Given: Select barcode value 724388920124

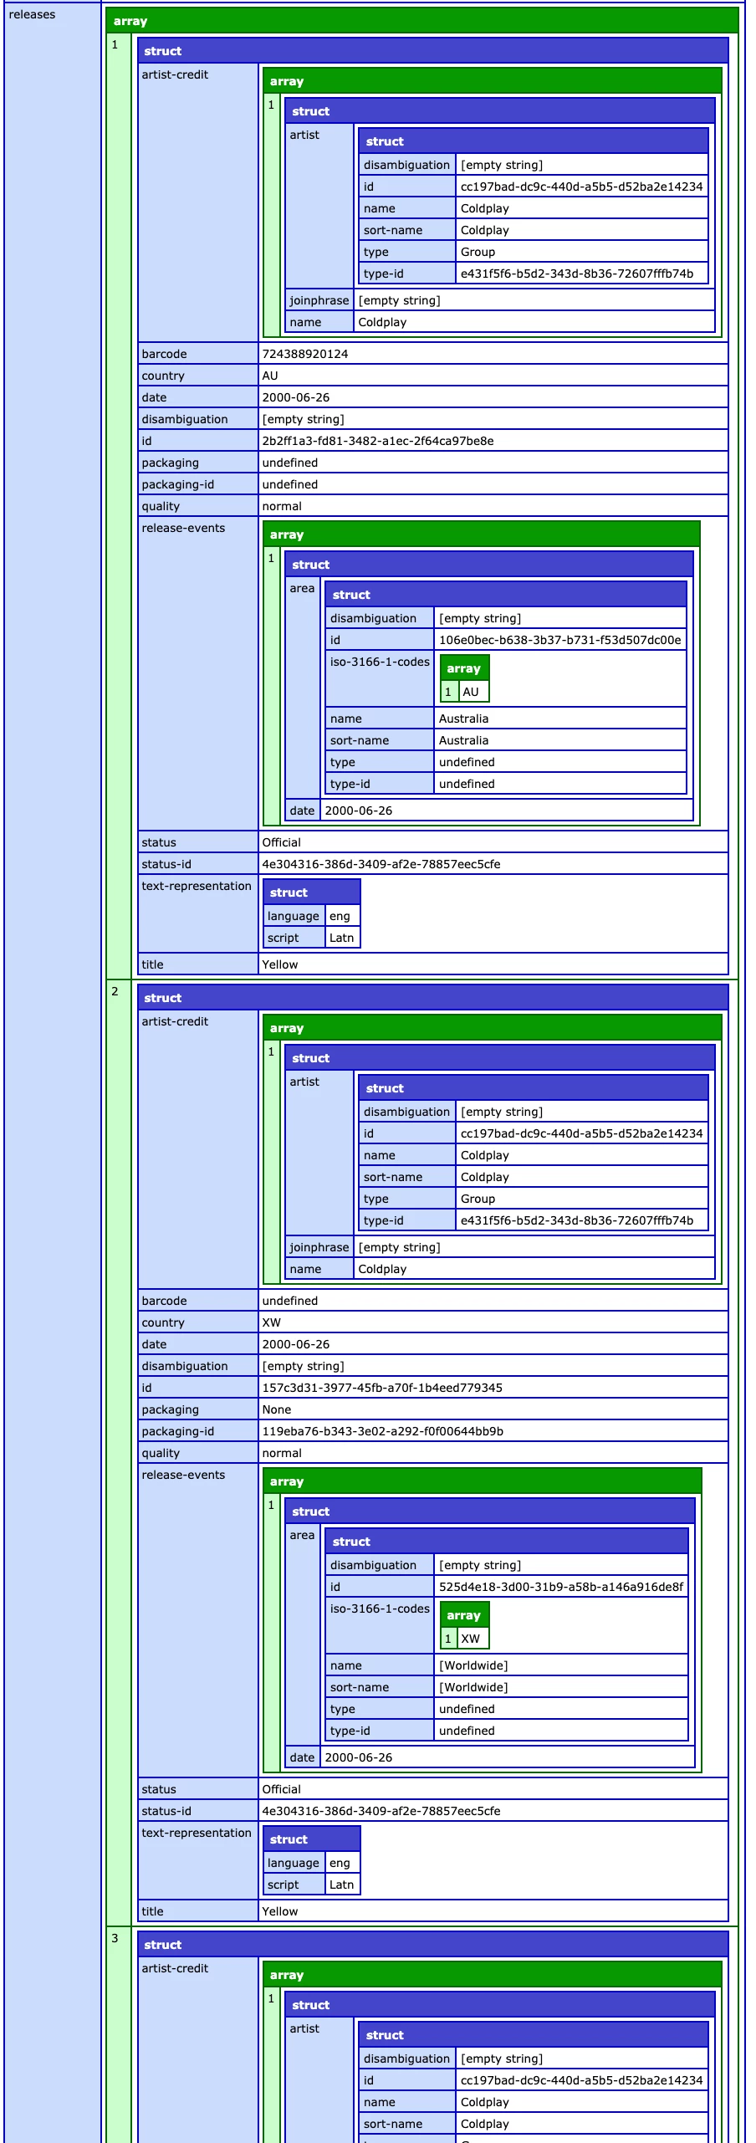Looking at the screenshot, I should 305,354.
